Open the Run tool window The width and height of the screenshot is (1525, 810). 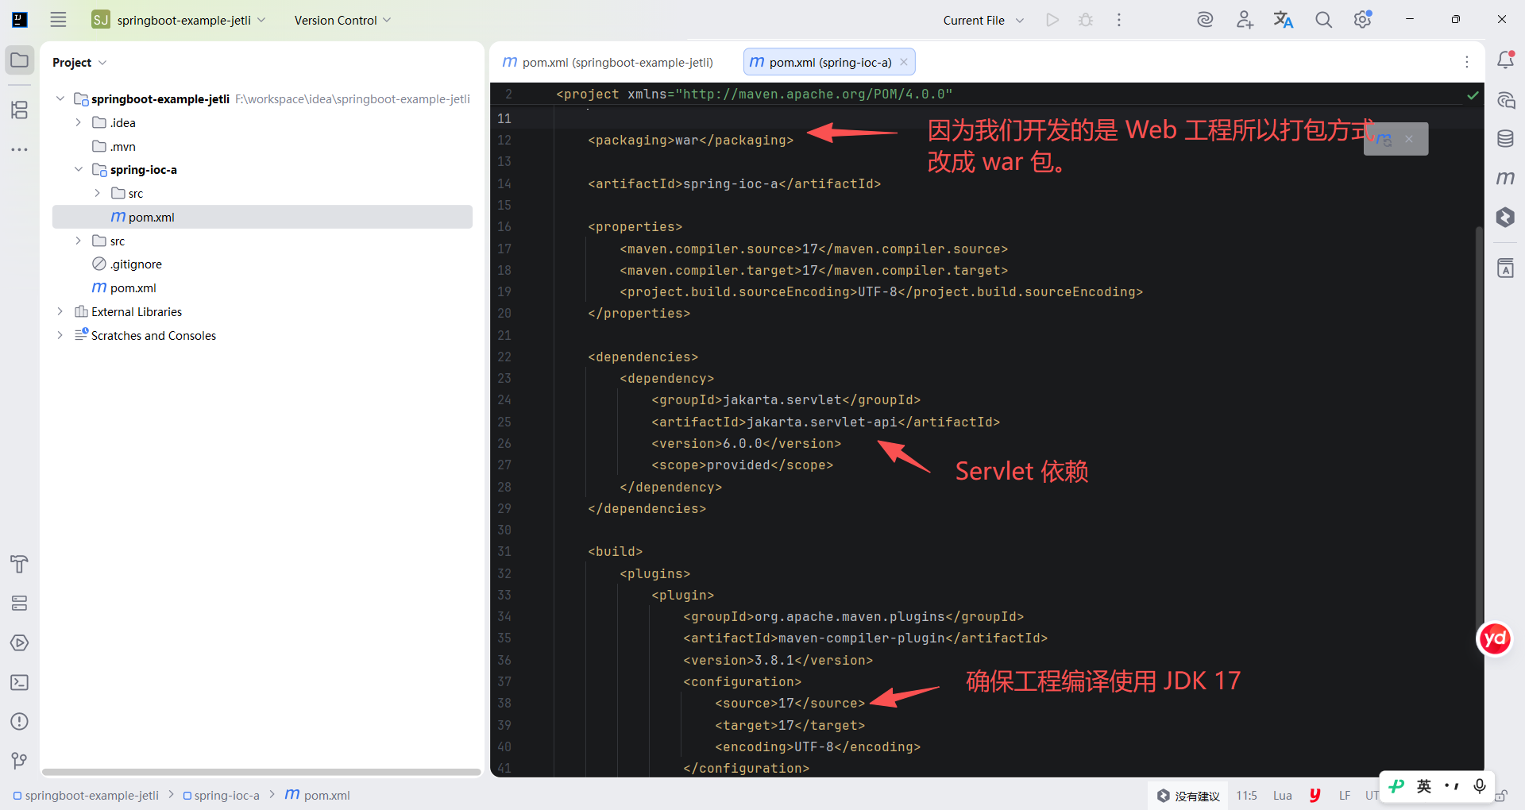pyautogui.click(x=19, y=642)
